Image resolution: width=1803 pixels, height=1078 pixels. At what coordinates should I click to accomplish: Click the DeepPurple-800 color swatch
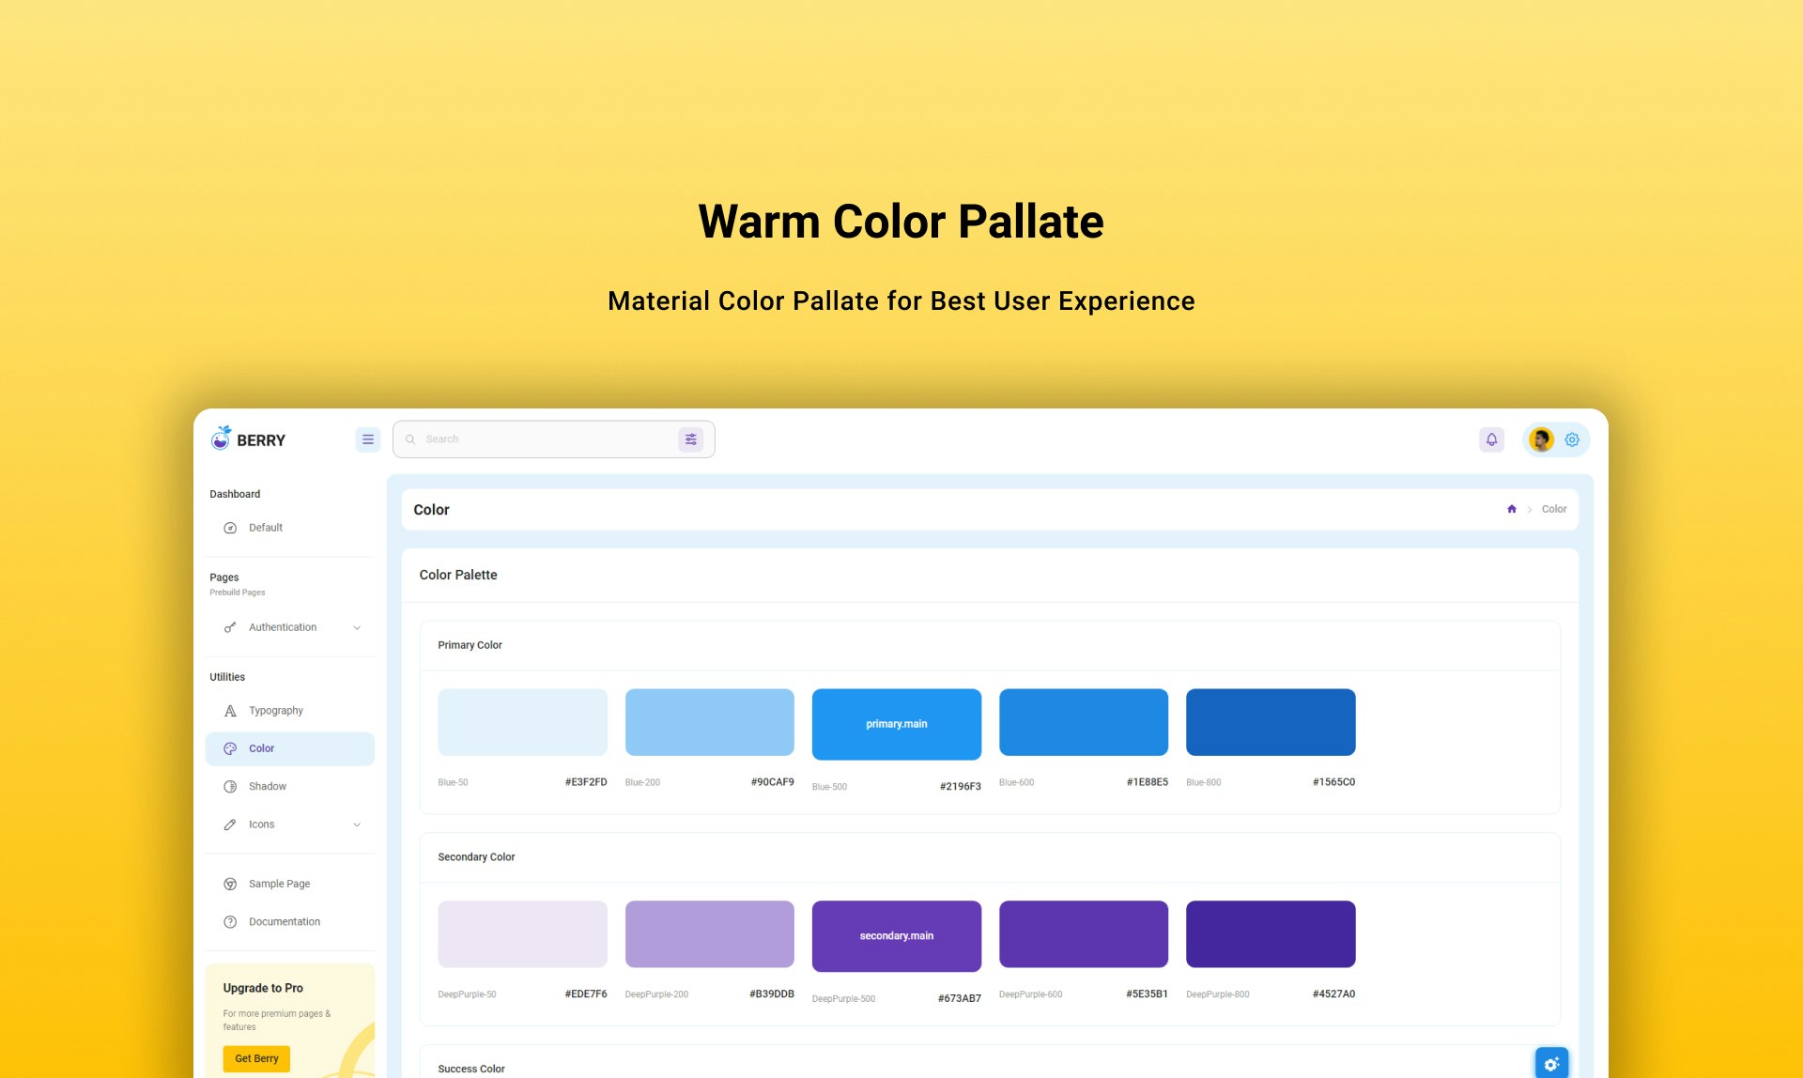click(1271, 933)
